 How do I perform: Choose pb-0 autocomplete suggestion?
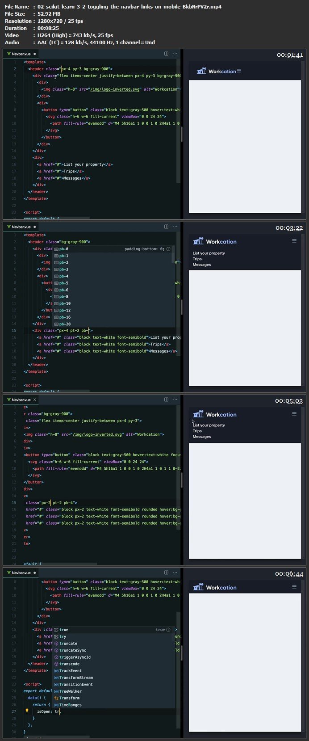point(113,249)
